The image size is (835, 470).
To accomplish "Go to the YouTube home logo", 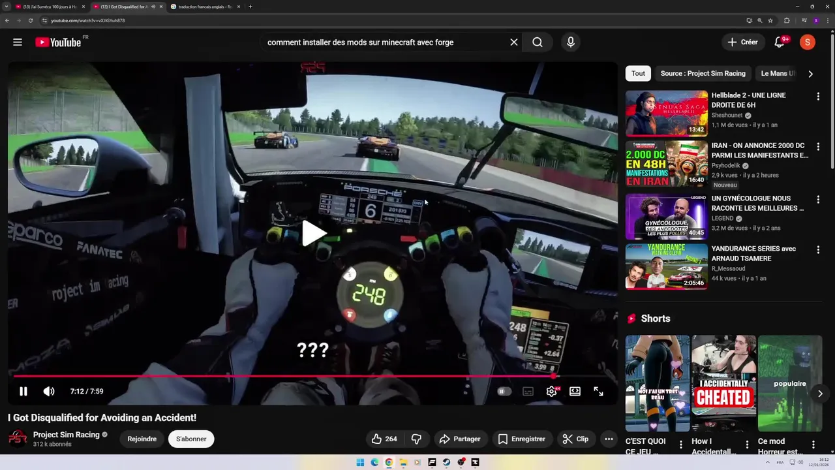I will coord(58,42).
